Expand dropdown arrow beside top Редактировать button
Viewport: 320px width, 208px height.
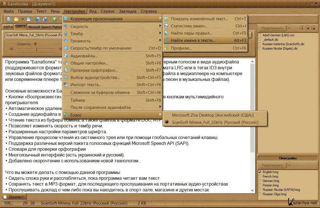[289, 28]
